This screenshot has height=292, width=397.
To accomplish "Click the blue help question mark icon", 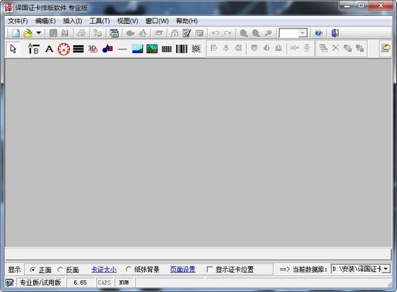I will [x=318, y=33].
